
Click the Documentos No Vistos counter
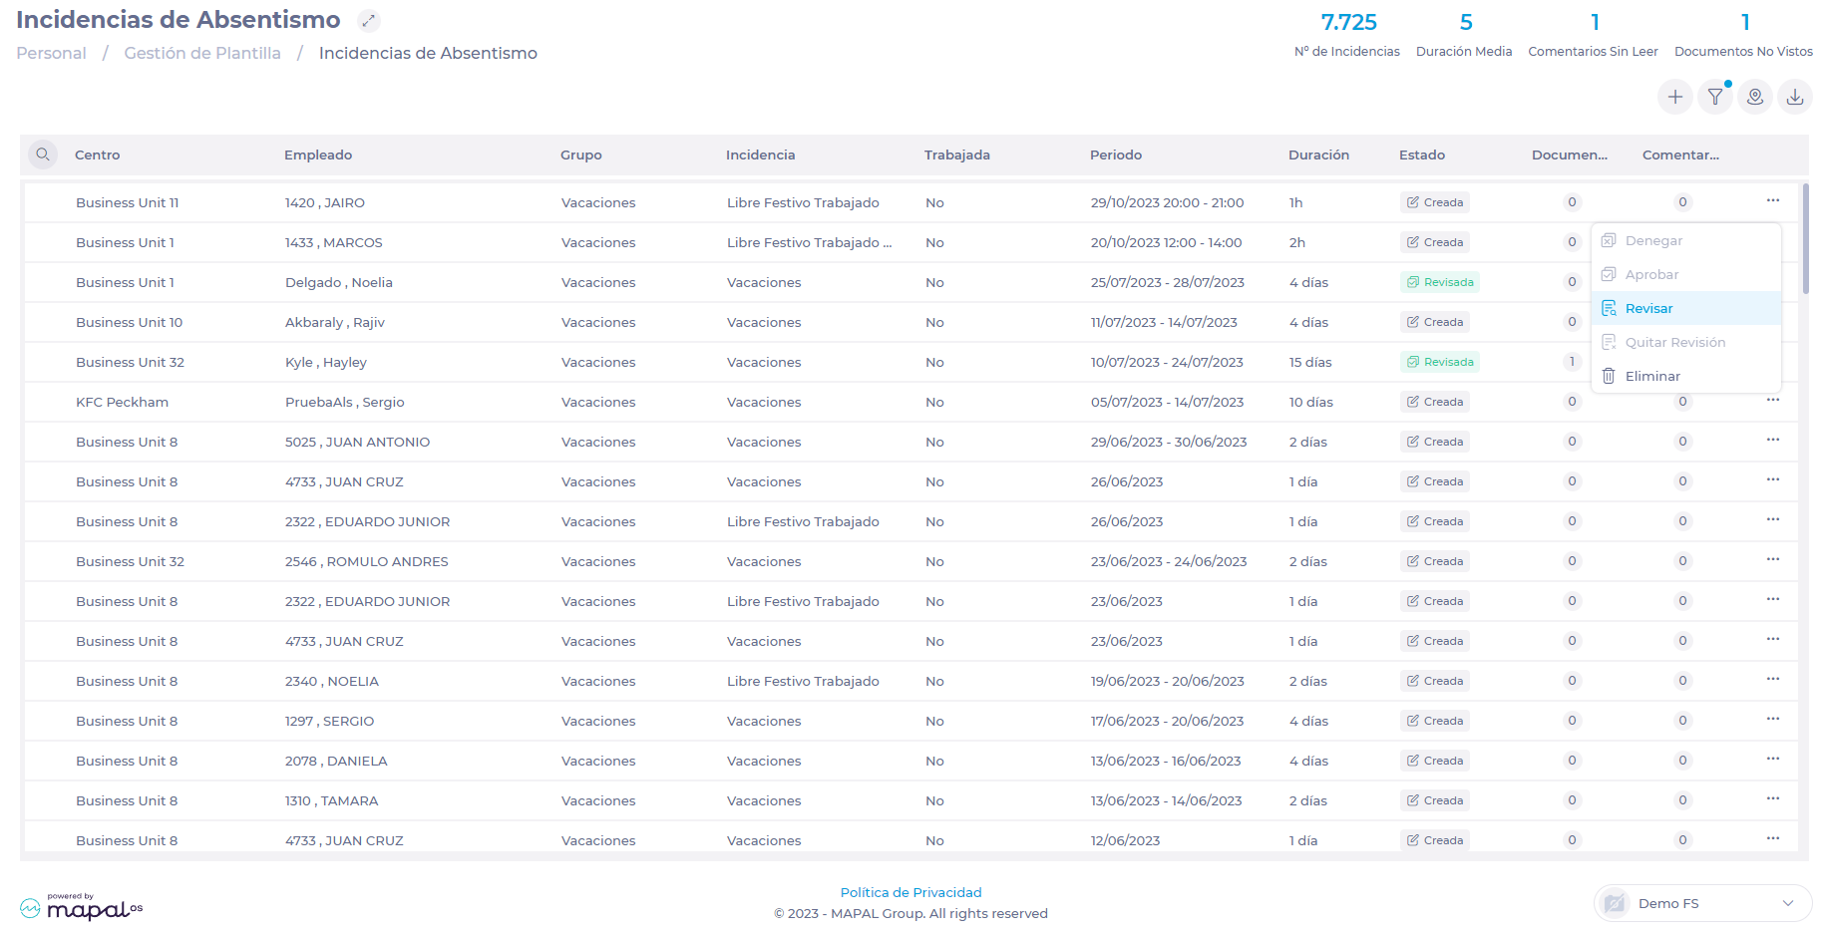[x=1744, y=34]
